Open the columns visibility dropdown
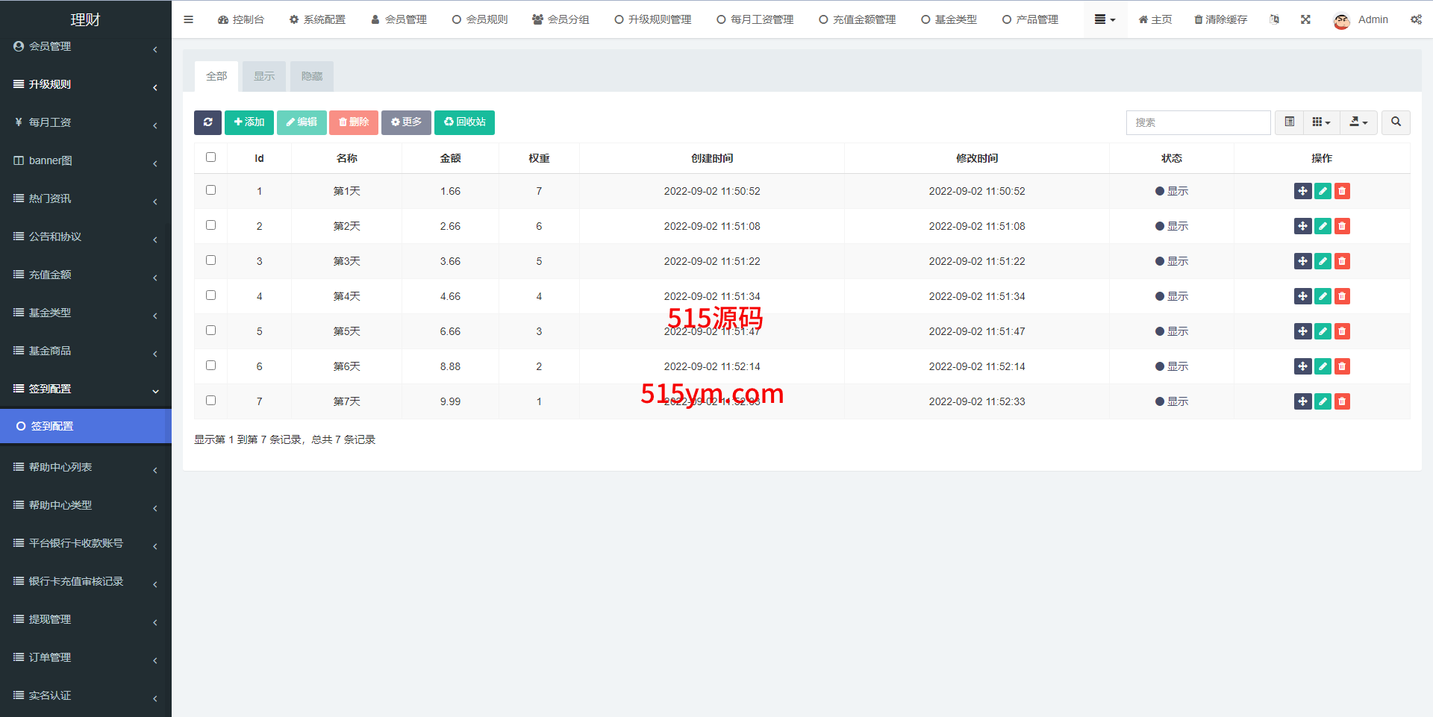Screen dimensions: 1433x717 pos(1321,122)
